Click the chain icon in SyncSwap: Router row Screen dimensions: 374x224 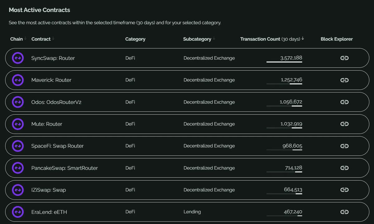(18, 58)
